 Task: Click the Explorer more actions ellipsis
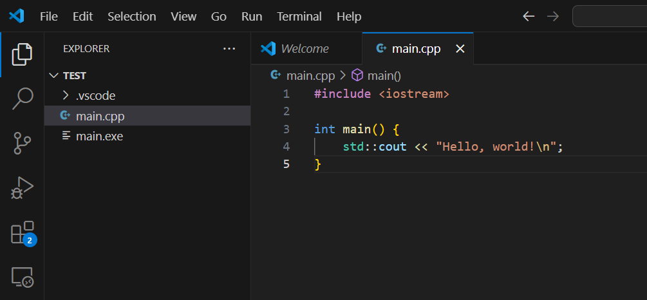click(229, 48)
